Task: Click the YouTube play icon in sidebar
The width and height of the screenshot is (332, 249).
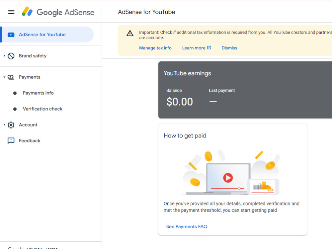Action: coord(11,35)
